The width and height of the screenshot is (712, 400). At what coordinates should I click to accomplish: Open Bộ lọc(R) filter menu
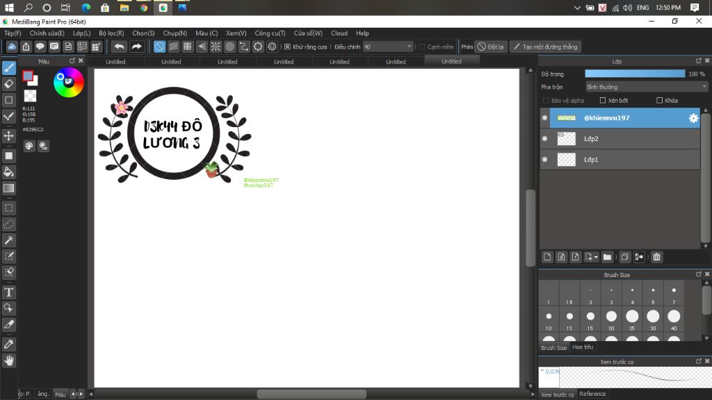(111, 33)
